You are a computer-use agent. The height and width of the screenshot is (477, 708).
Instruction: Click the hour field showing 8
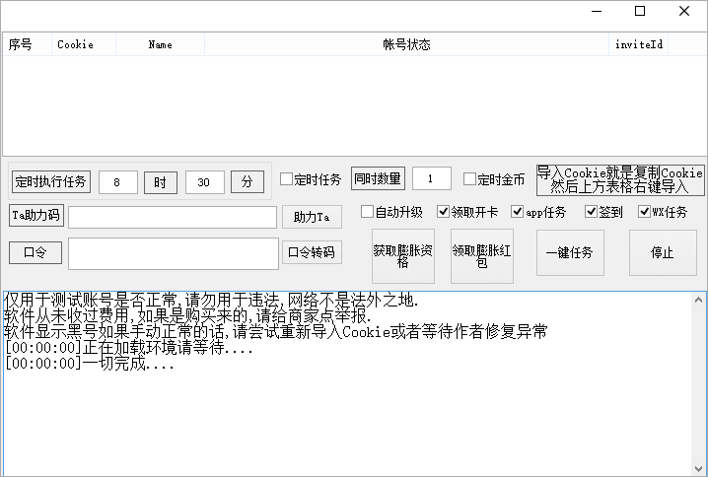pyautogui.click(x=118, y=182)
